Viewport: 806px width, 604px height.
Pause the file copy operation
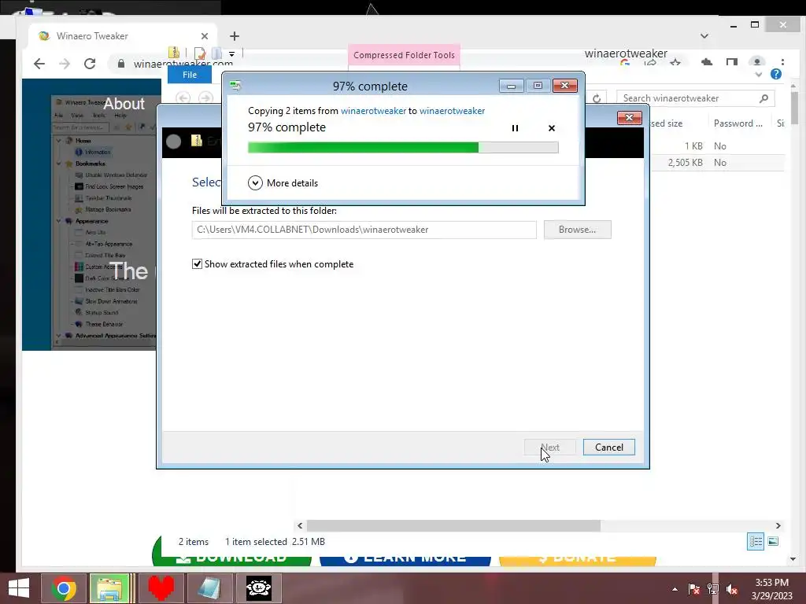coord(515,128)
